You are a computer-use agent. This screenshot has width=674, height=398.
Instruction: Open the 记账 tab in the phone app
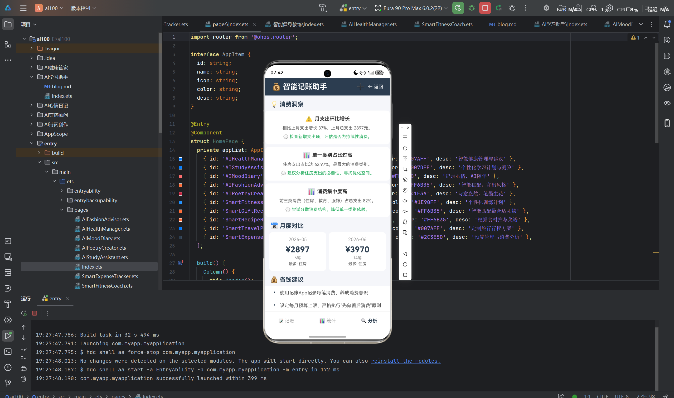tap(286, 321)
